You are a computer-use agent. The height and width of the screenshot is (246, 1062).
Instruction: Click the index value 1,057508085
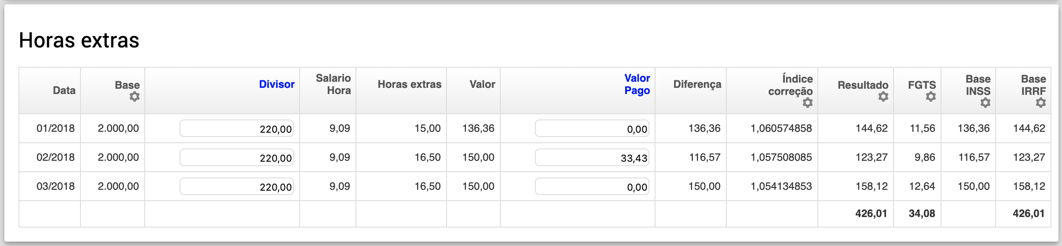pyautogui.click(x=781, y=157)
